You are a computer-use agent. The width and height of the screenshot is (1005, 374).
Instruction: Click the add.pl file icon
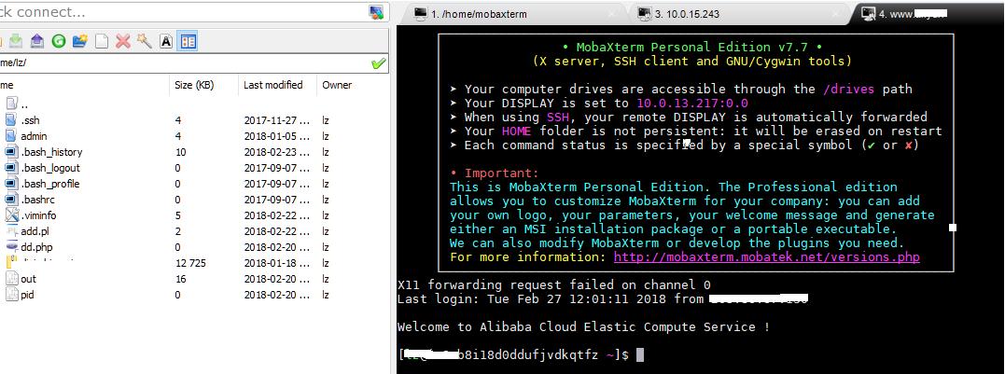11,231
